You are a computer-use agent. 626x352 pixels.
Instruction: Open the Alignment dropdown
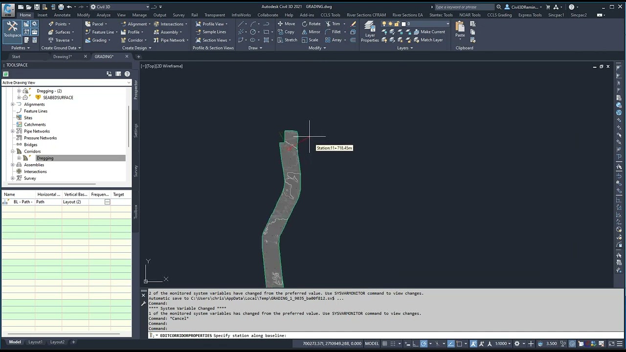(135, 23)
